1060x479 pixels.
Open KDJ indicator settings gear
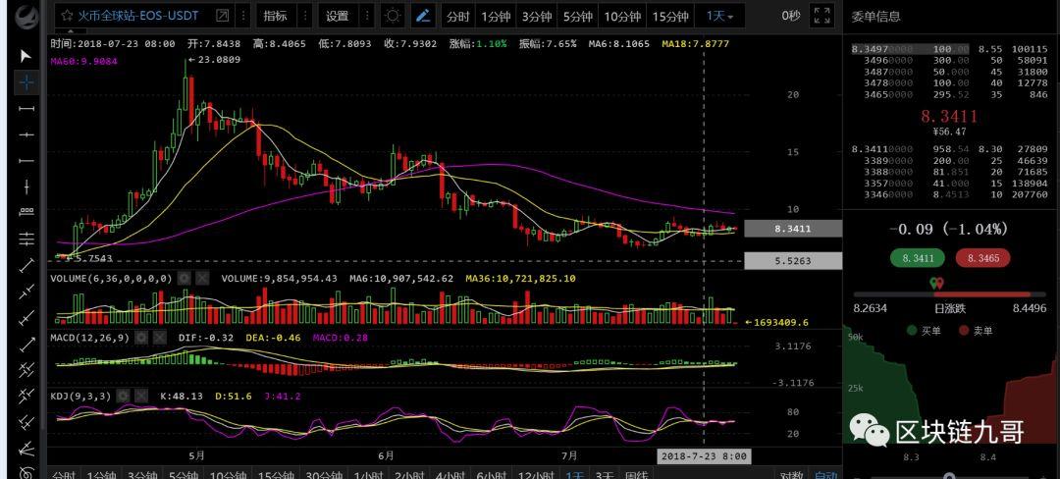(x=123, y=396)
